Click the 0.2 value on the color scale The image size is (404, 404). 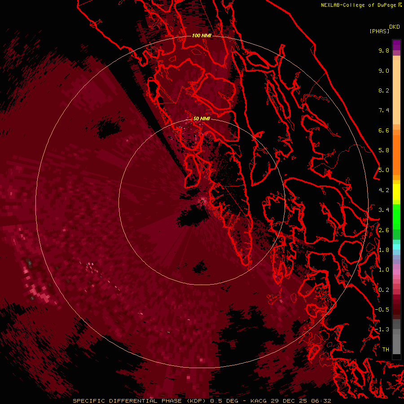(384, 290)
